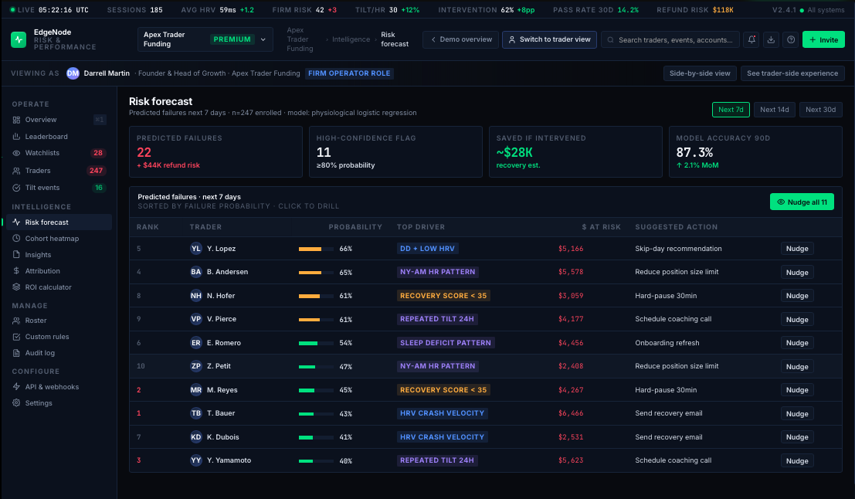Screen dimensions: 855x499
Task: Click M. Reyes RECOVERY SCORE < 35 tag
Action: click(x=443, y=390)
